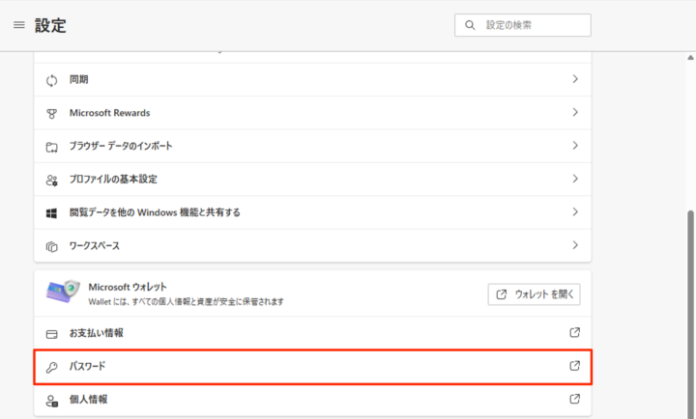
Task: Expand the 同期 chevron arrow
Action: (575, 79)
